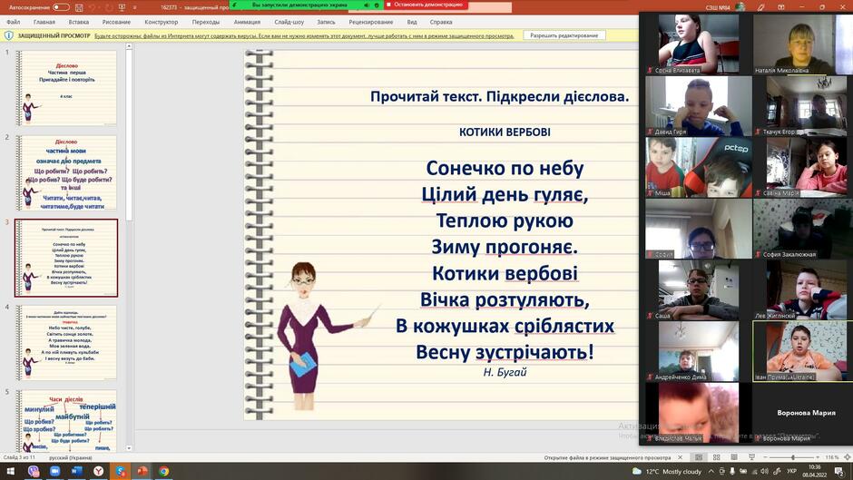This screenshot has height=480, width=853.
Task: Click the slide panel scroll up arrow
Action: (x=129, y=47)
